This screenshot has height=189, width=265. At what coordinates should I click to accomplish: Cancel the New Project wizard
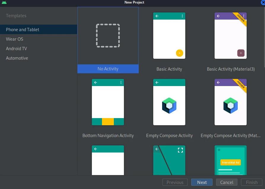click(227, 182)
